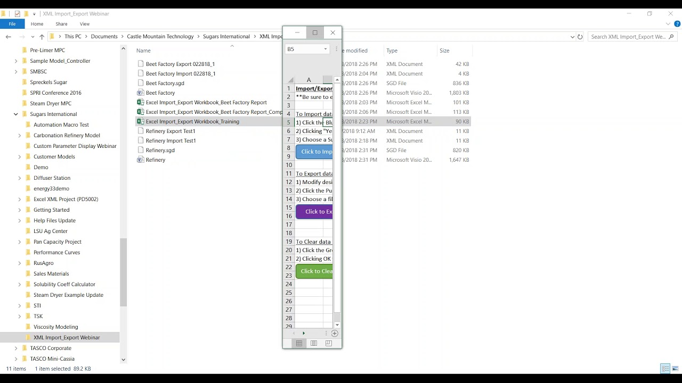
Task: Open the address bar history dropdown
Action: pos(572,37)
